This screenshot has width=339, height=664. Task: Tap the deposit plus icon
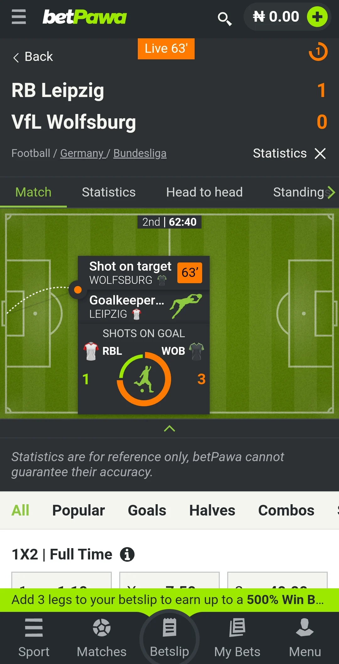click(x=318, y=17)
